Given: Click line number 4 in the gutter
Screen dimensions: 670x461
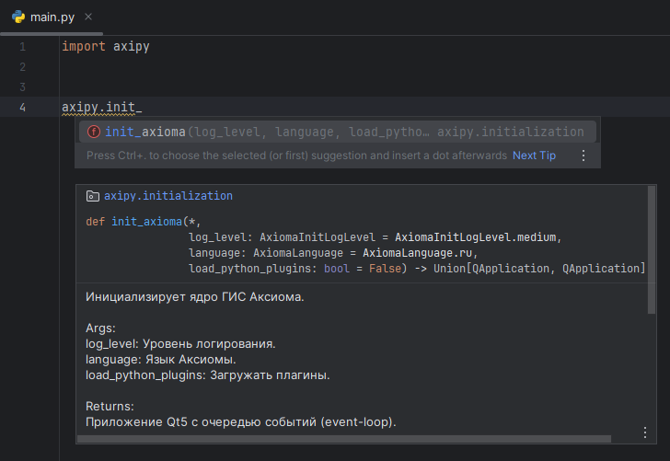Looking at the screenshot, I should point(22,108).
